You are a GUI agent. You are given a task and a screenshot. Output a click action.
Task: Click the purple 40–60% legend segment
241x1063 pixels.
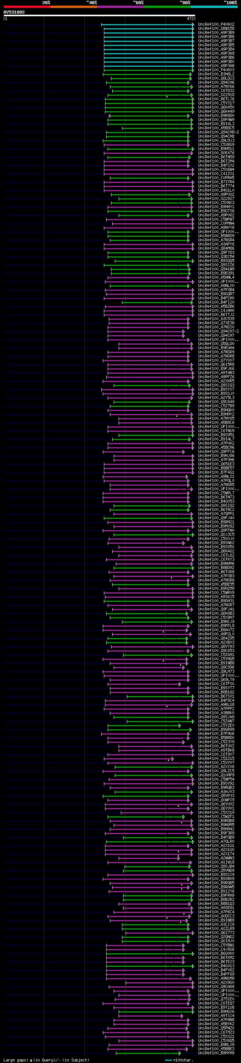pos(121,7)
